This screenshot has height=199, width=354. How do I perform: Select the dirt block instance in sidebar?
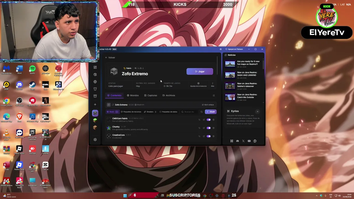coord(95,128)
